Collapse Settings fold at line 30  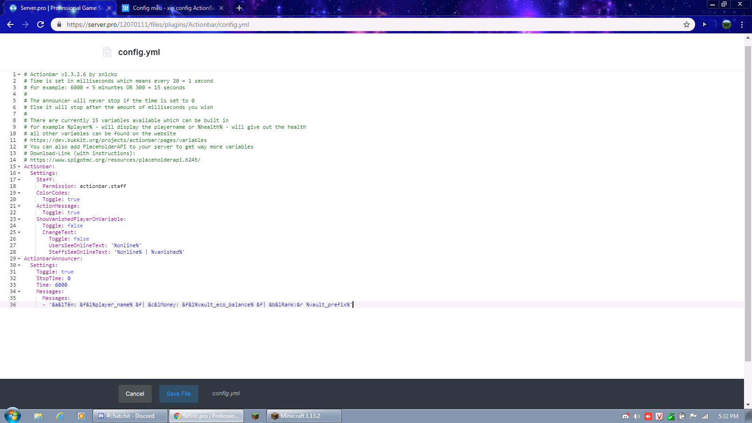coord(19,266)
